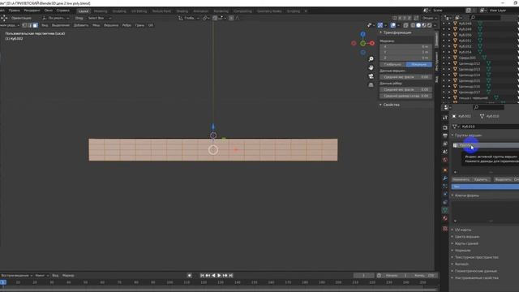Click the green Y axis gizmo ball

(363, 43)
